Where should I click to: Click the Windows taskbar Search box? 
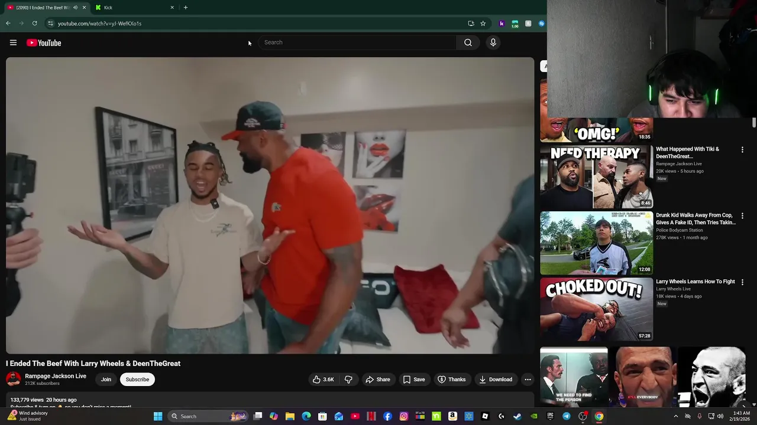point(207,416)
